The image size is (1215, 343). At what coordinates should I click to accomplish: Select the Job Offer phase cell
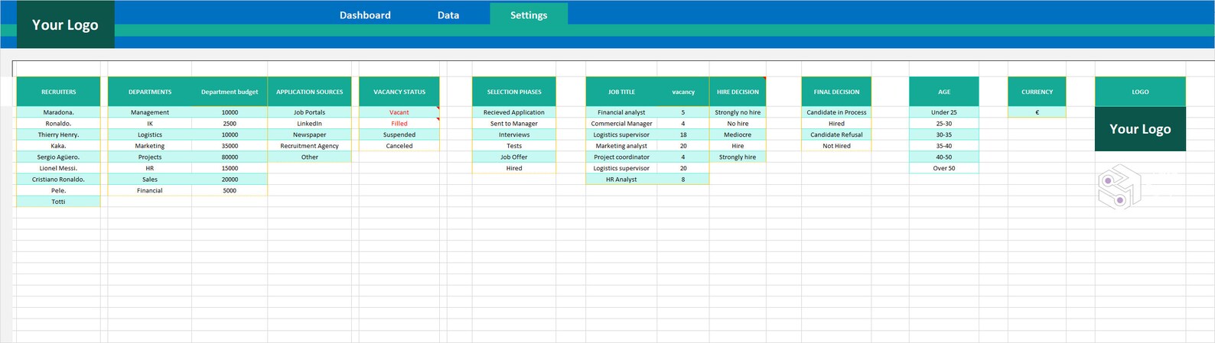tap(514, 157)
